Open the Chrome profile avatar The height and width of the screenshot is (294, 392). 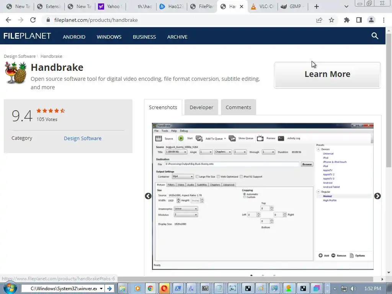pyautogui.click(x=371, y=20)
